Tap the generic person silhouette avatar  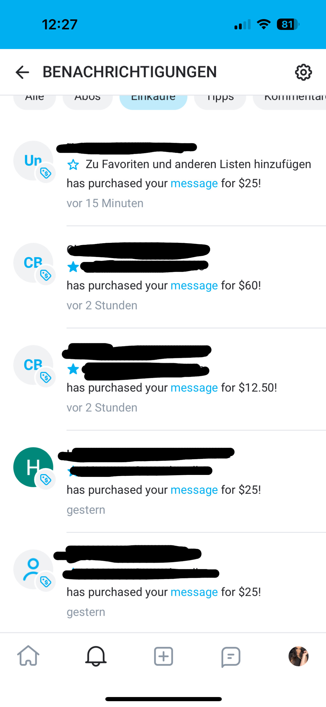[x=33, y=569]
